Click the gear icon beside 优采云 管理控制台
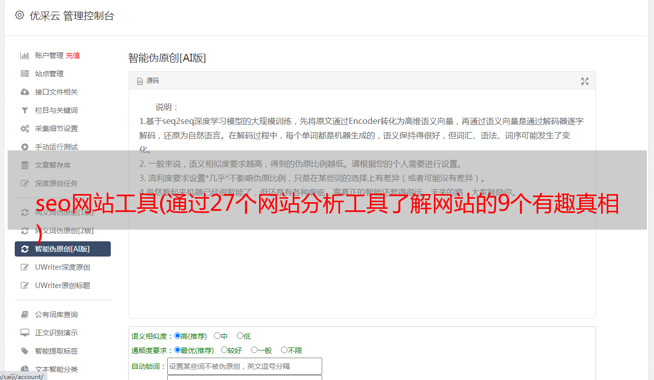 click(x=19, y=15)
